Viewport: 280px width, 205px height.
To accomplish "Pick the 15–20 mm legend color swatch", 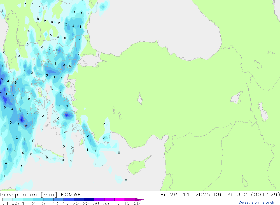I will point(69,199).
